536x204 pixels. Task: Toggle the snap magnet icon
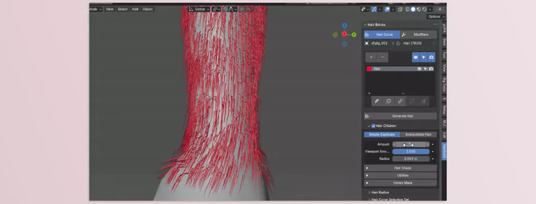226,9
